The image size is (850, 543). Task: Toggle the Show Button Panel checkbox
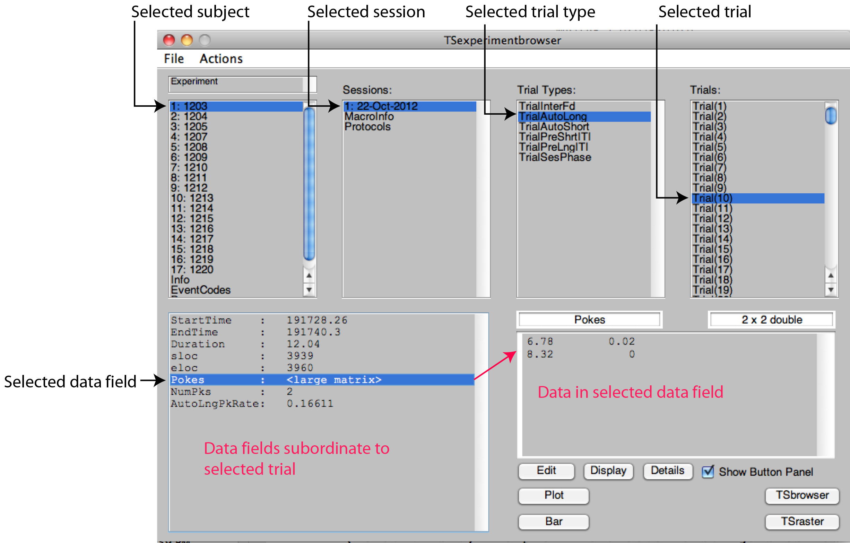tap(708, 472)
